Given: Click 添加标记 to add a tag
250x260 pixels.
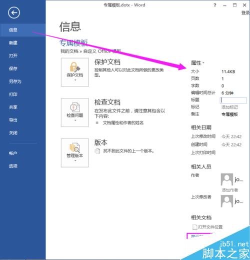Looking at the screenshot, I should 229,107.
